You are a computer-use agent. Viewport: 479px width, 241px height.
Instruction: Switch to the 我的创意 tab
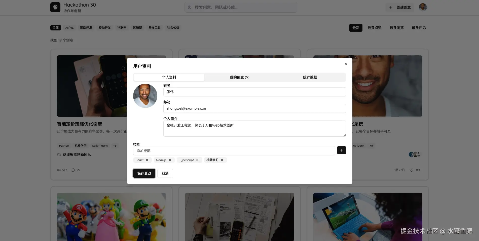pos(239,77)
